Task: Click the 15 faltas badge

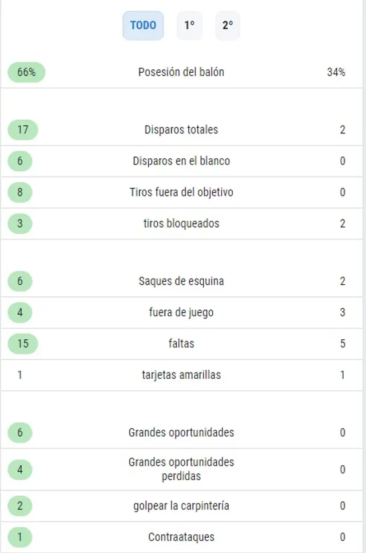Action: click(x=22, y=344)
